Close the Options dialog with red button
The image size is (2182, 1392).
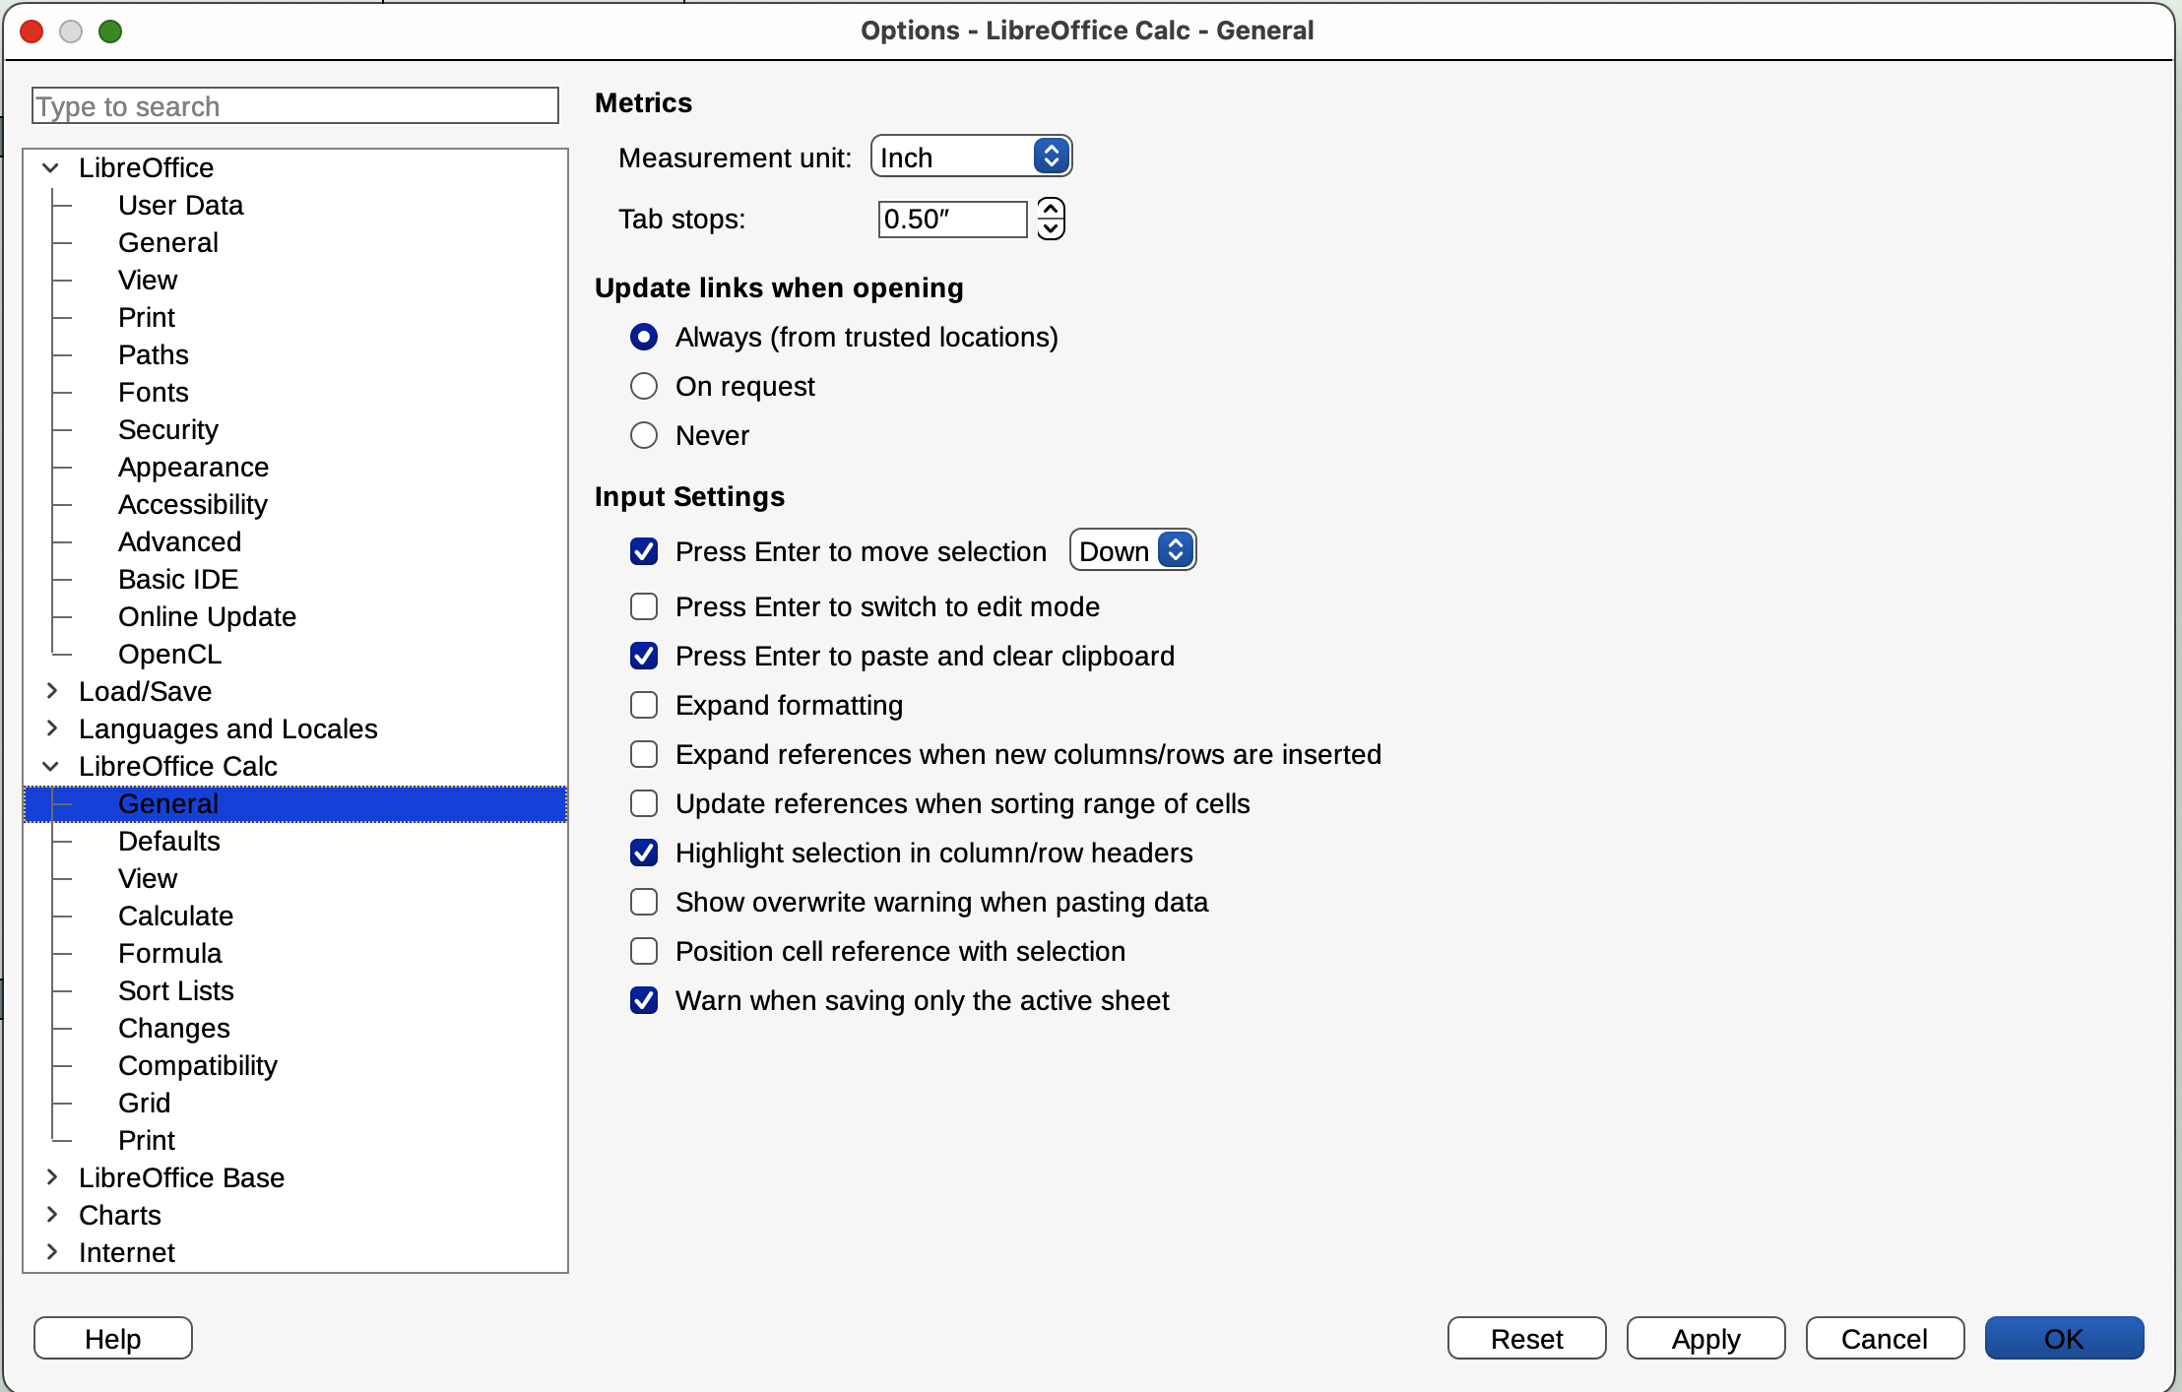pos(32,32)
